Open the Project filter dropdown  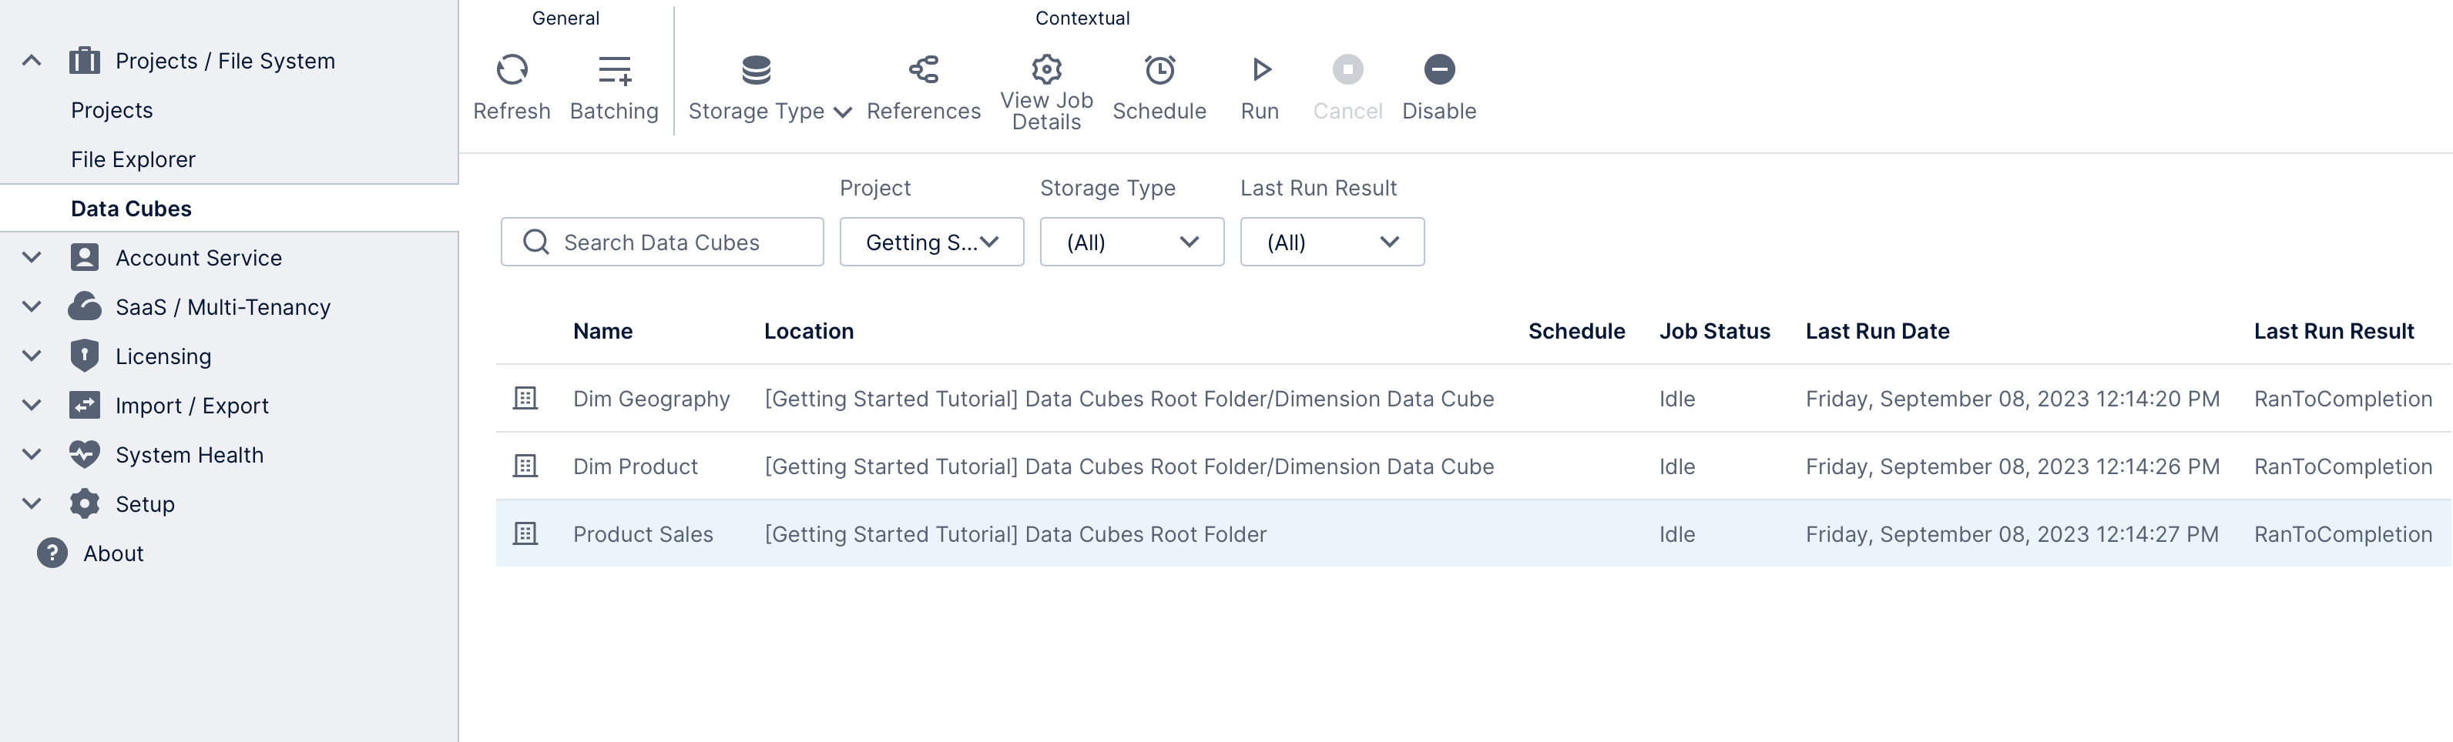tap(931, 242)
